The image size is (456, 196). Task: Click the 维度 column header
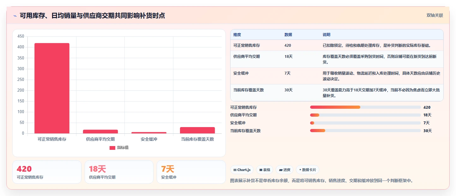pos(237,35)
